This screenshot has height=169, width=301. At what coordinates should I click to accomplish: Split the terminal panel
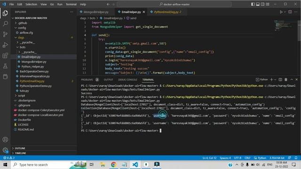[x=280, y=79]
